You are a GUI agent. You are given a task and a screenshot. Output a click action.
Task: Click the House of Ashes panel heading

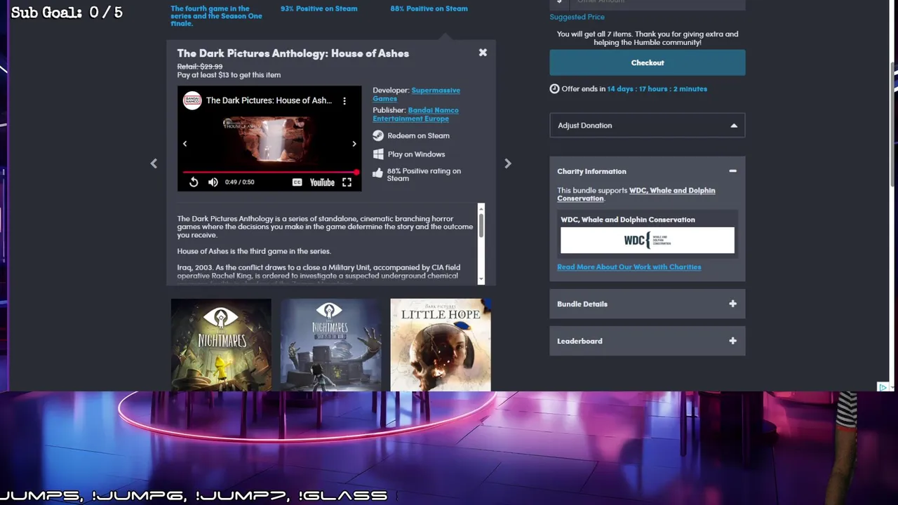[x=293, y=53]
